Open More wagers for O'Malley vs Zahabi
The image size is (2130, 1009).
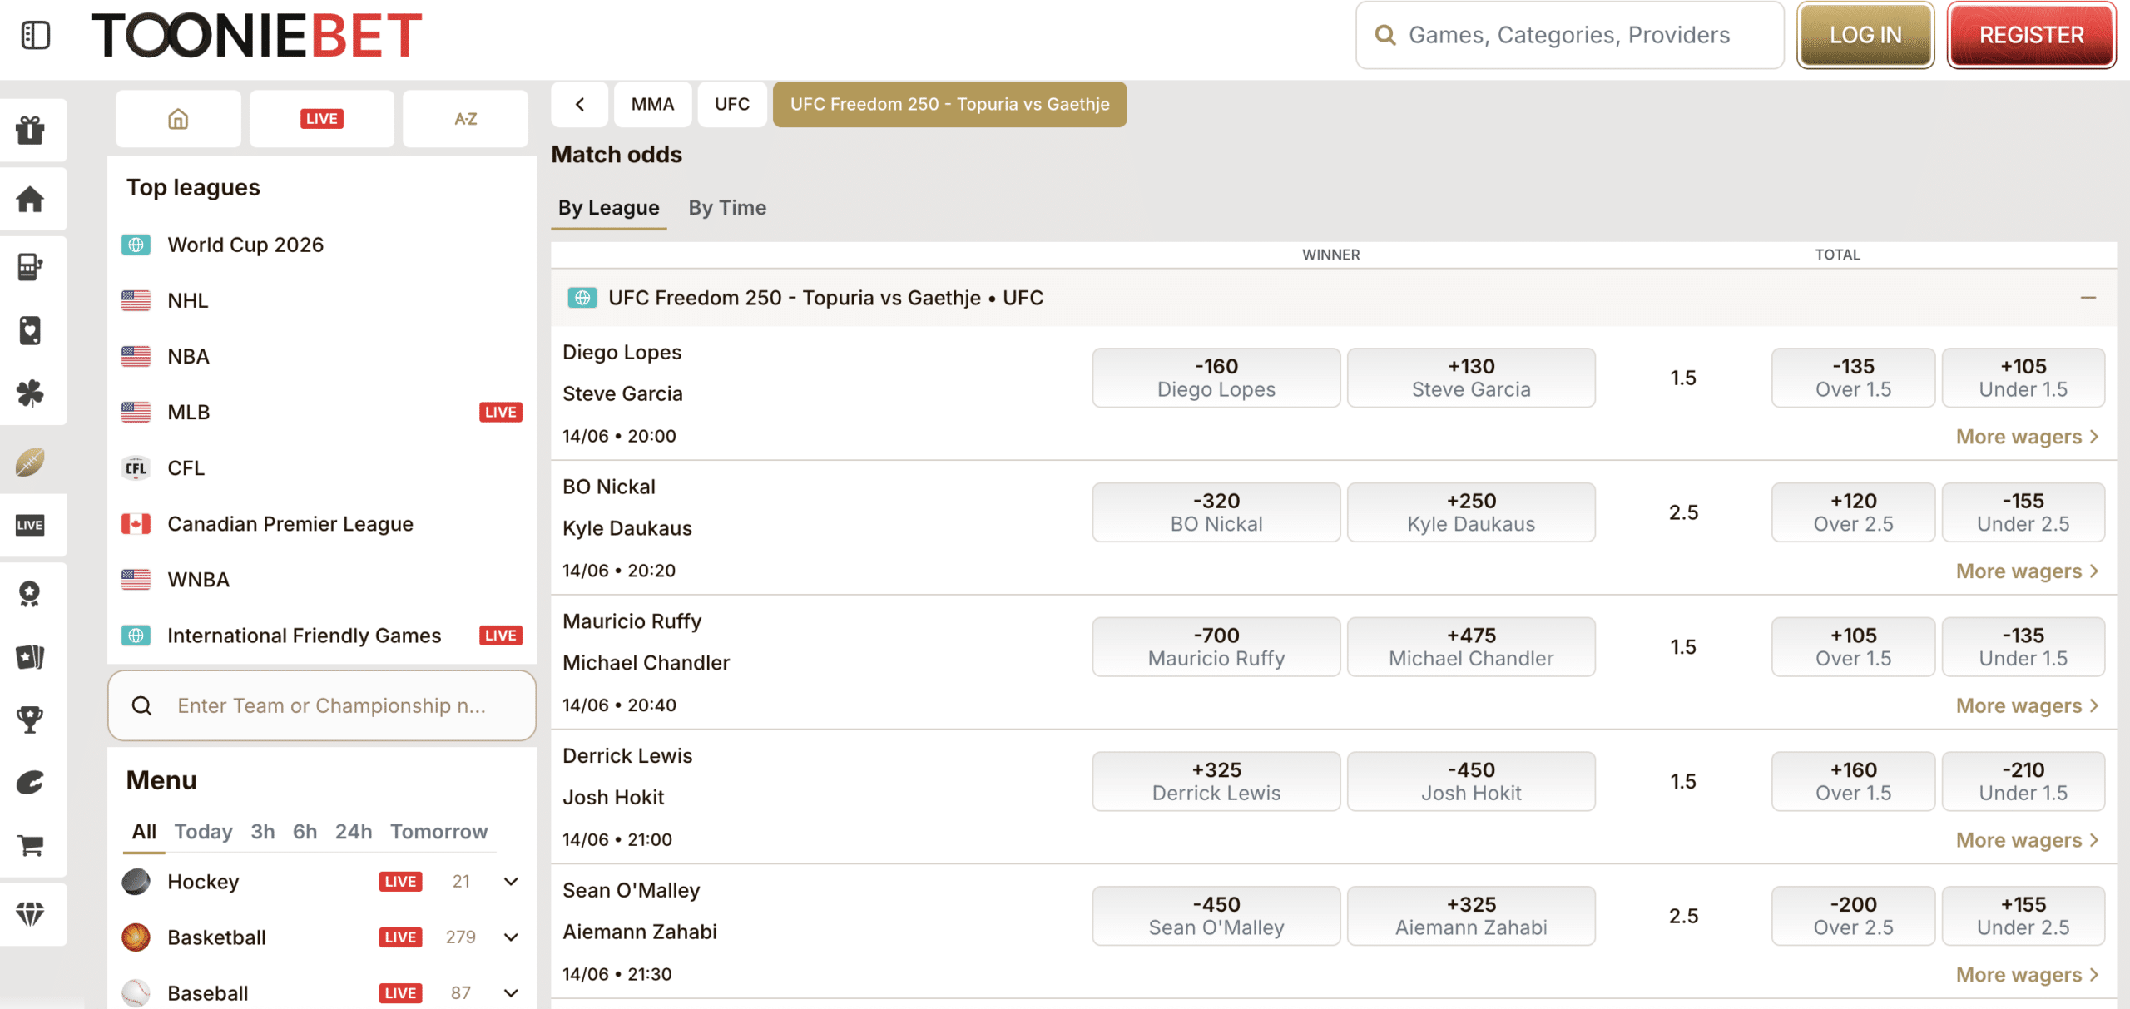2027,975
